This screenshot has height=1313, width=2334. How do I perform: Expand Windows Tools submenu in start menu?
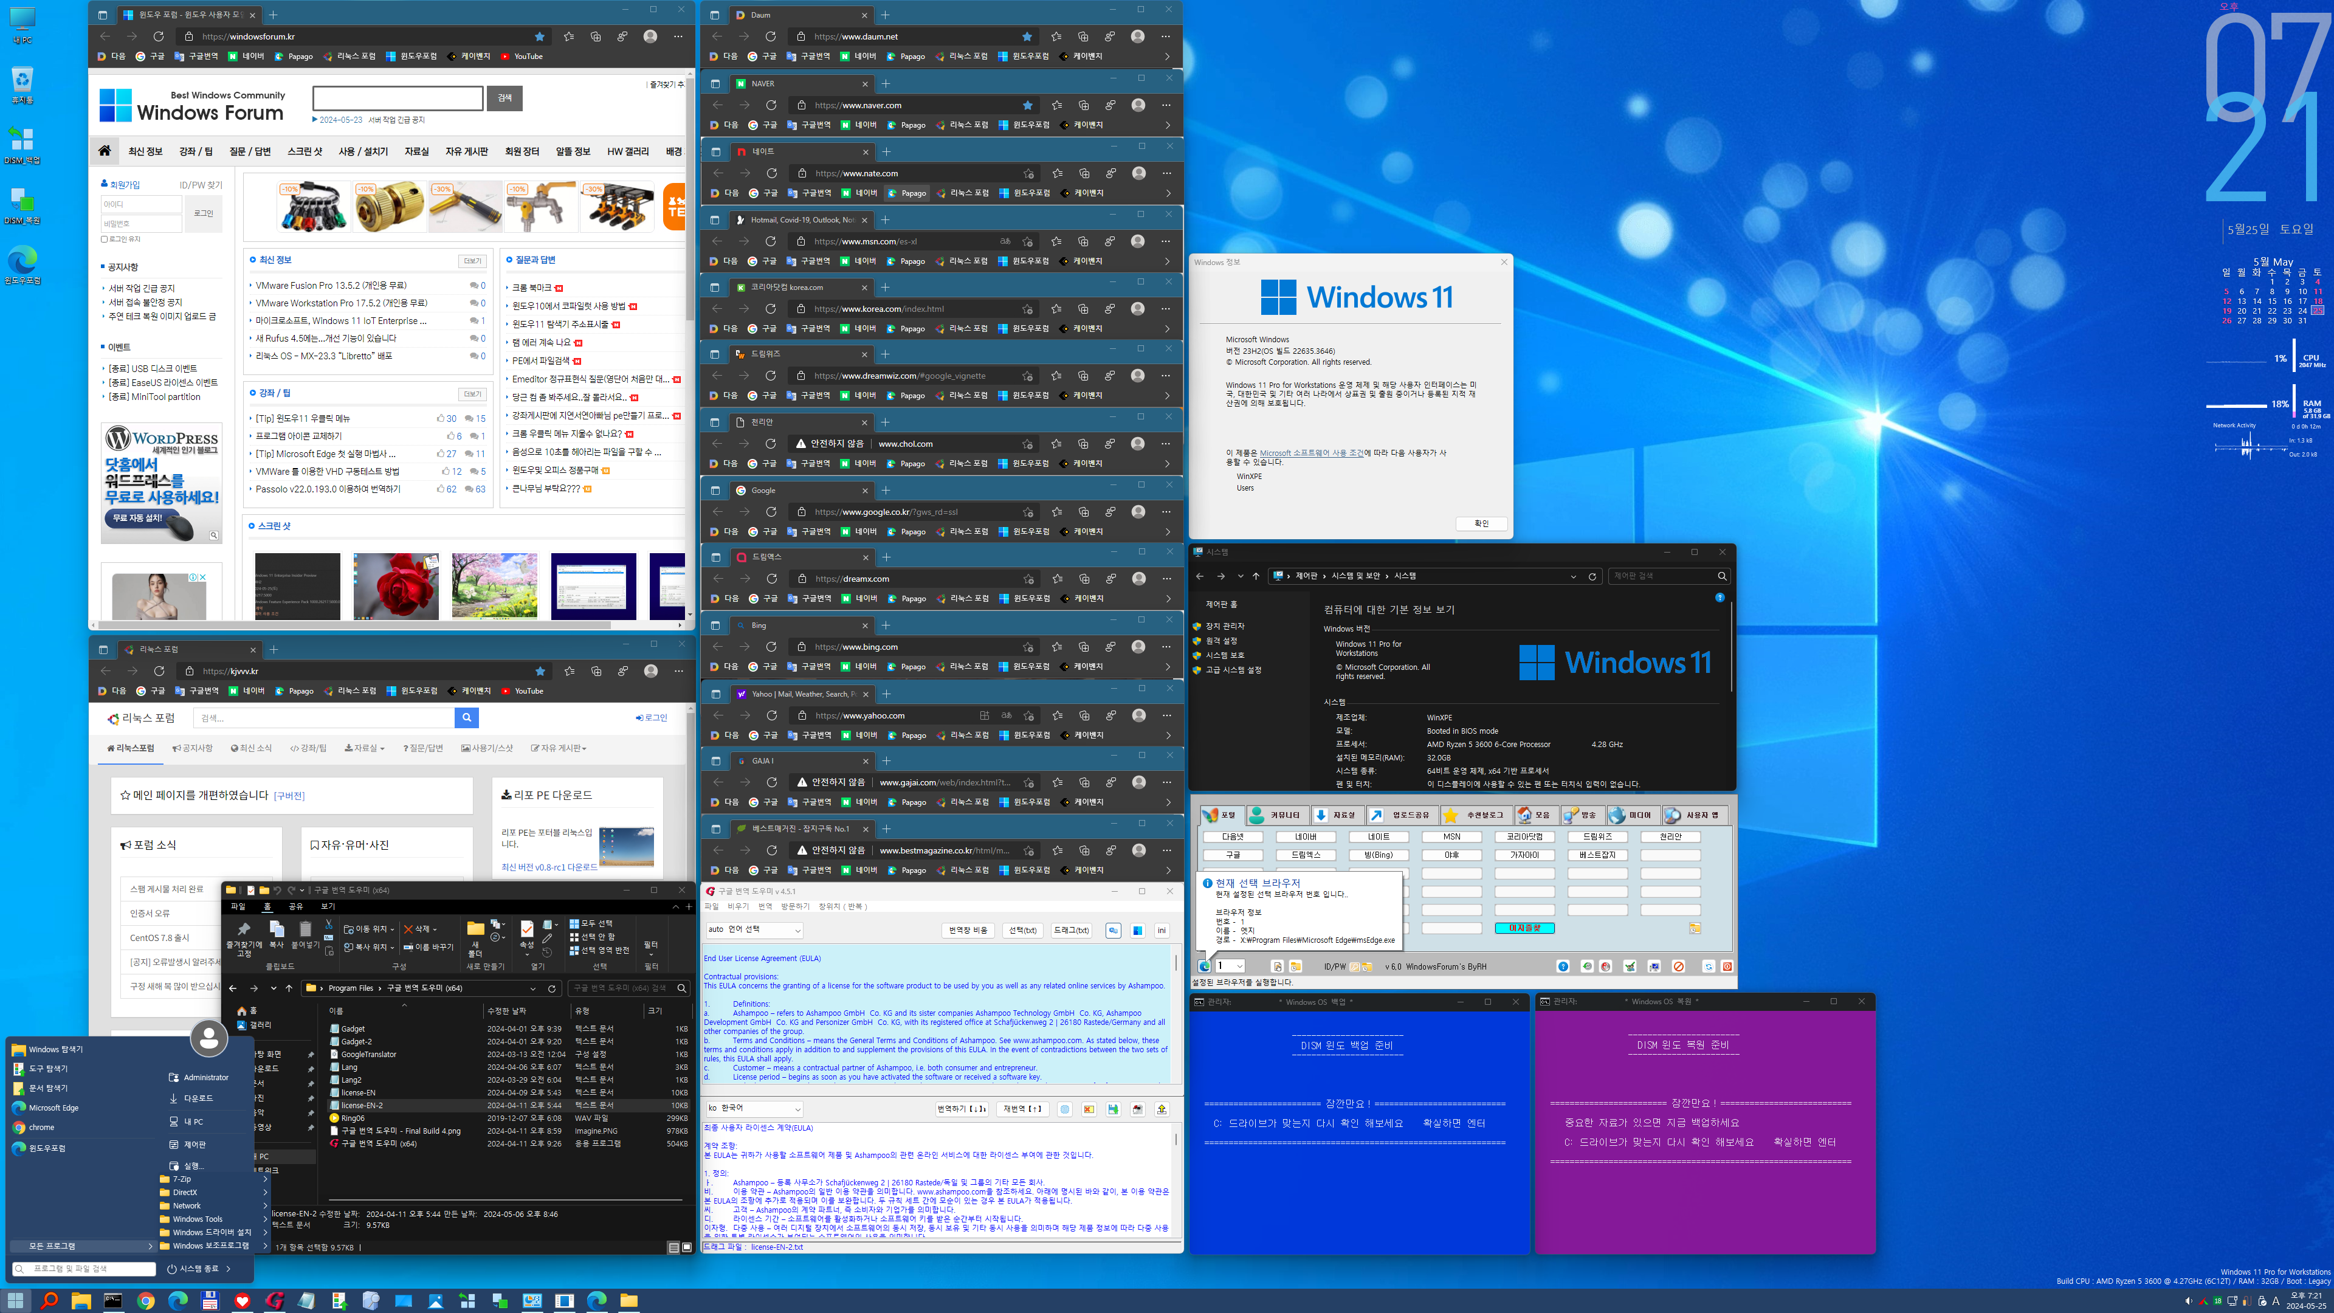coord(214,1219)
